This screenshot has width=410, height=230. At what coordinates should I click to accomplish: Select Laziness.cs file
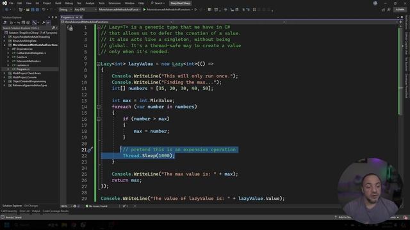(22, 65)
